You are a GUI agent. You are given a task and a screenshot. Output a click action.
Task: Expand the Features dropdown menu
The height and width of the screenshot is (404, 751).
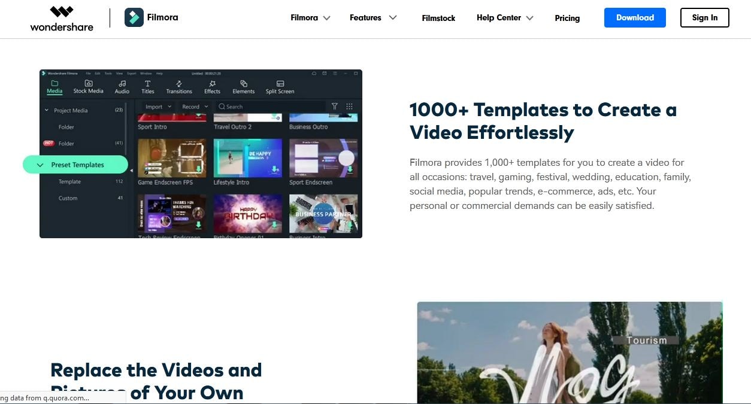[x=373, y=18]
